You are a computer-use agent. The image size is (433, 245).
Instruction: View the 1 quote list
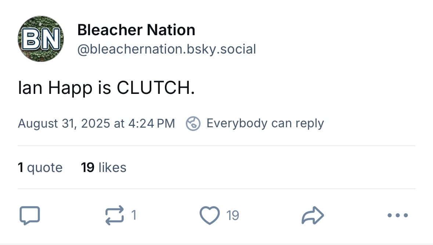(x=40, y=168)
